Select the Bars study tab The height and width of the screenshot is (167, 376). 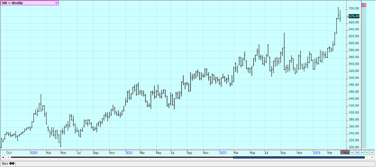(8, 164)
